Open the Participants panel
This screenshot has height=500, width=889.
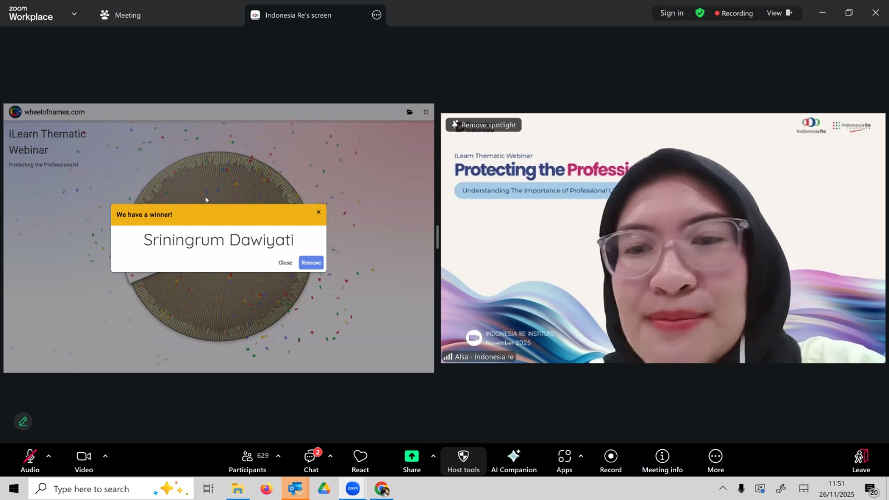[248, 461]
